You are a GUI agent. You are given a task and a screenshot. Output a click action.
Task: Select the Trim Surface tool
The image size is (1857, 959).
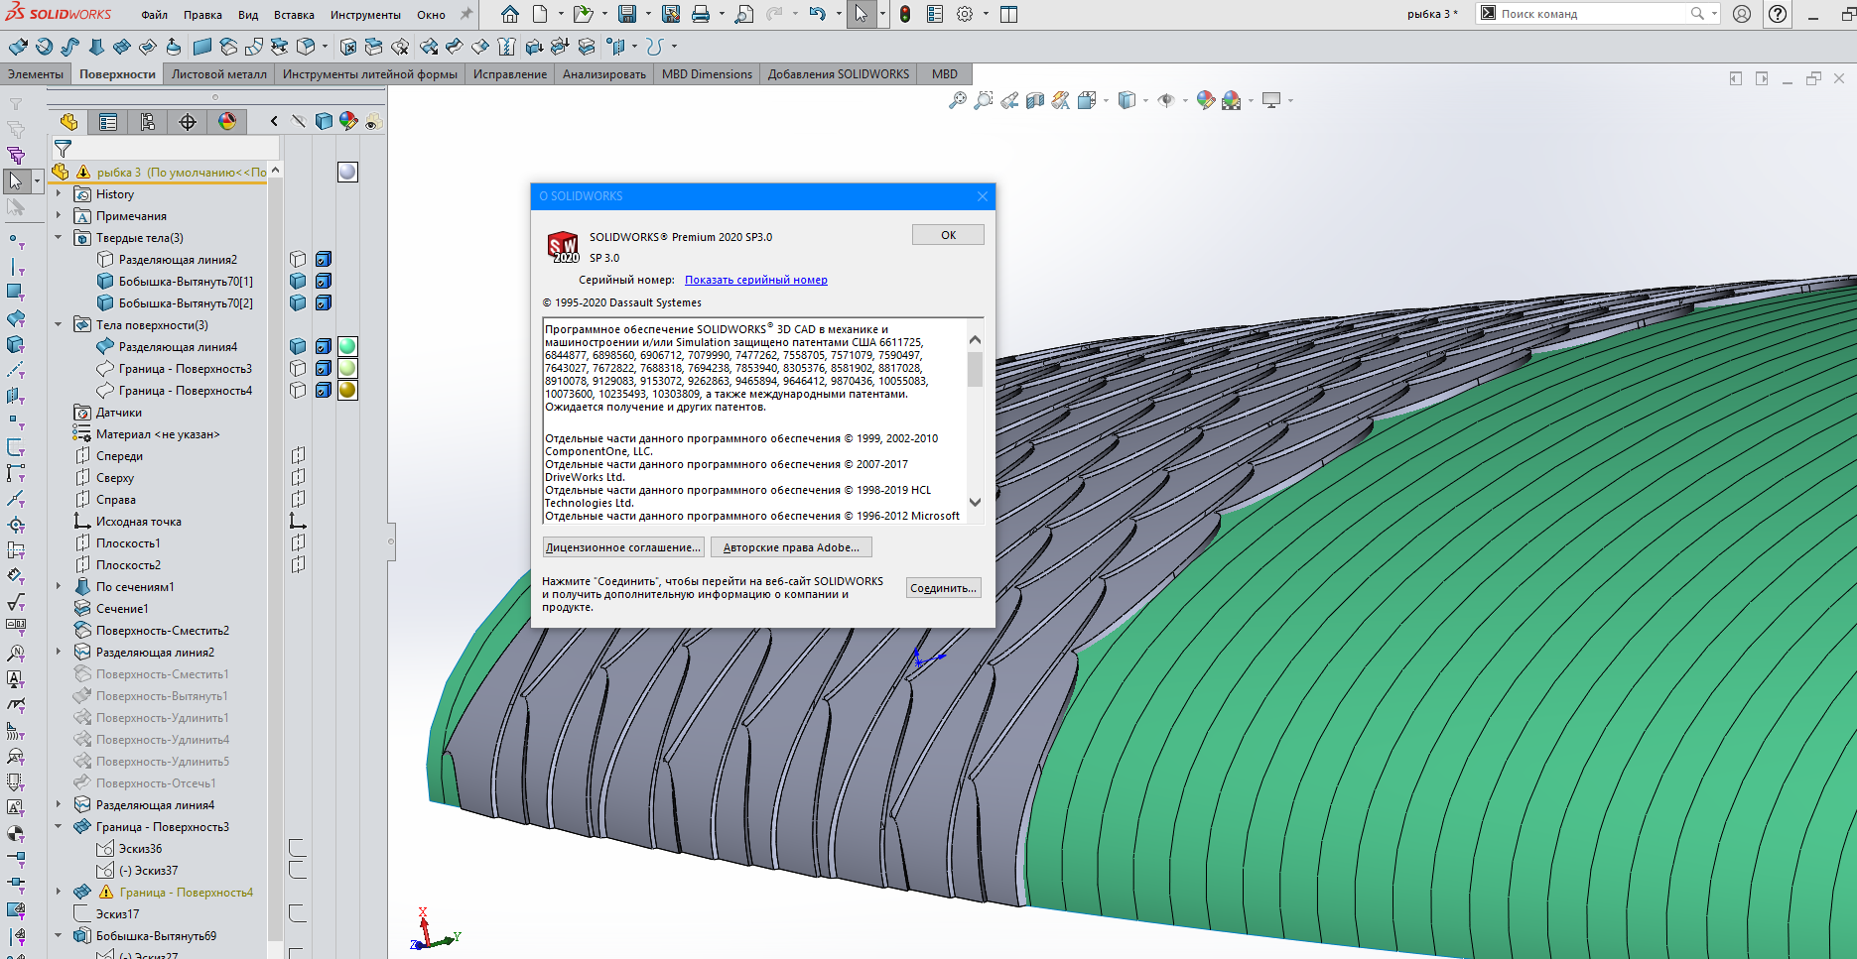click(454, 47)
